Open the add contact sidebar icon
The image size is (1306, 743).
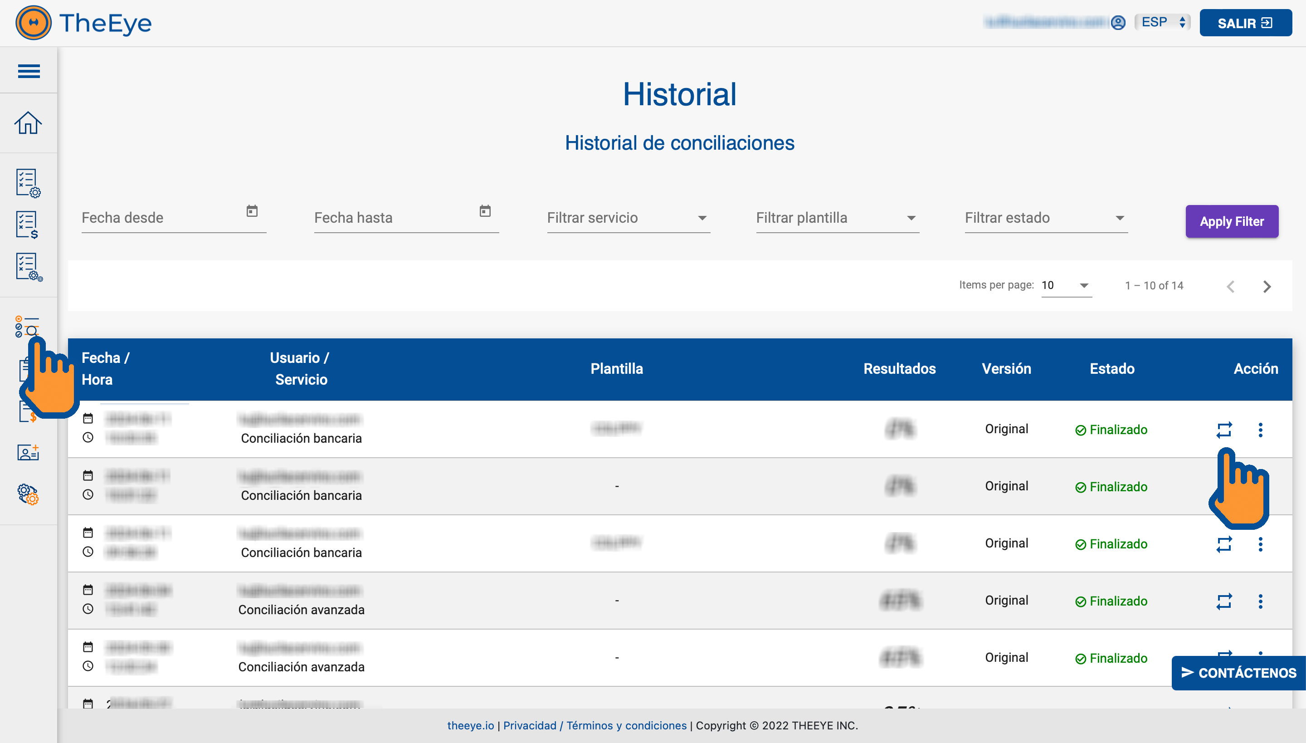pyautogui.click(x=28, y=453)
